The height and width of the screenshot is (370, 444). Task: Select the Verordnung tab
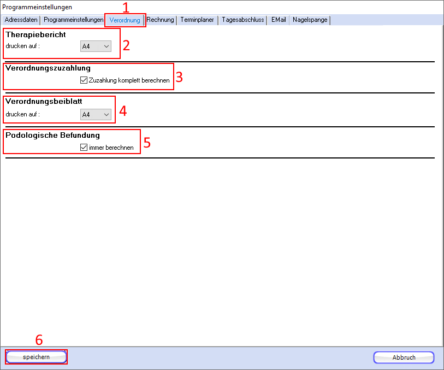(x=125, y=20)
